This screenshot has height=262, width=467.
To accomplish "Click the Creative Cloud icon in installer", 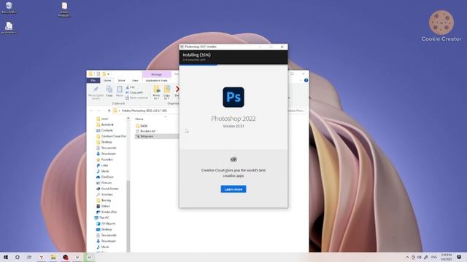I will coord(233,159).
